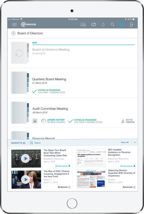
Task: Expand the Board of Directors dropdown
Action: (13, 33)
